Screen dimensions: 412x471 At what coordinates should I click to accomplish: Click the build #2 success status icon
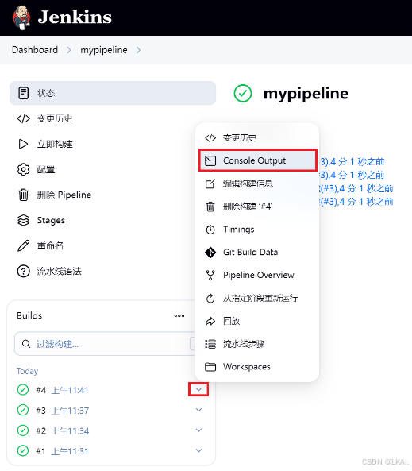[x=23, y=430]
